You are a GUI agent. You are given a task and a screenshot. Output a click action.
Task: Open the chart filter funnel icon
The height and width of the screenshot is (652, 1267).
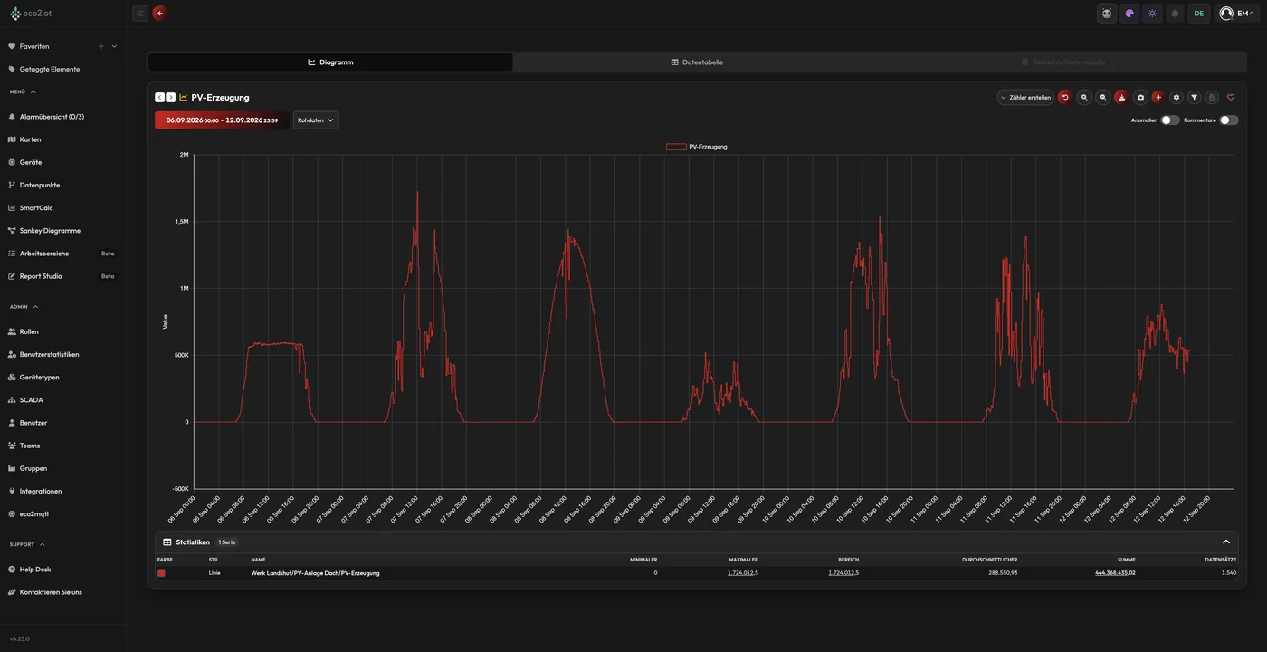point(1195,97)
